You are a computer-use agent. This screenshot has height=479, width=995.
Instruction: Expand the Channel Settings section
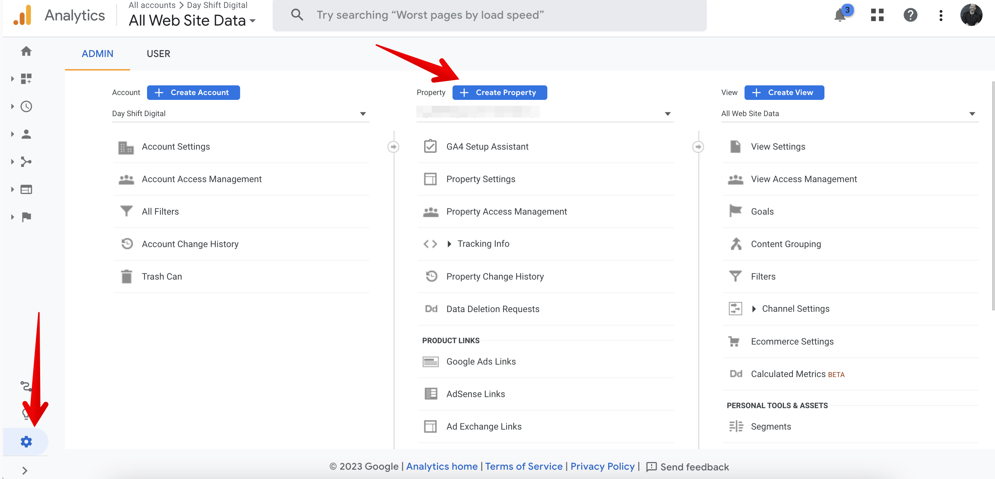click(754, 309)
